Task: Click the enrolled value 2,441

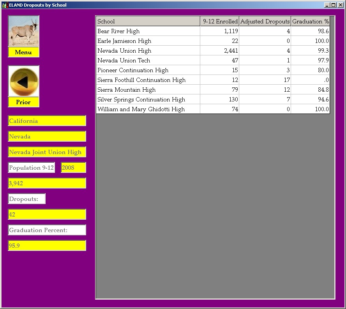Action: coord(231,51)
